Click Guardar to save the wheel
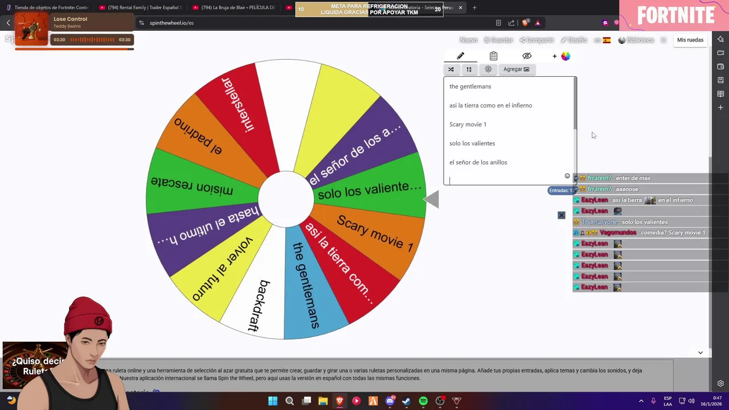This screenshot has height=410, width=729. coord(498,40)
